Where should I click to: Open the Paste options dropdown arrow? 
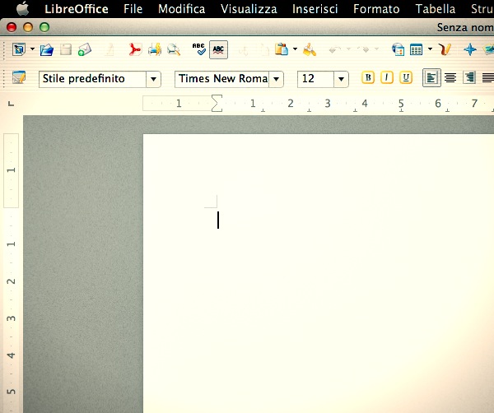tap(295, 49)
